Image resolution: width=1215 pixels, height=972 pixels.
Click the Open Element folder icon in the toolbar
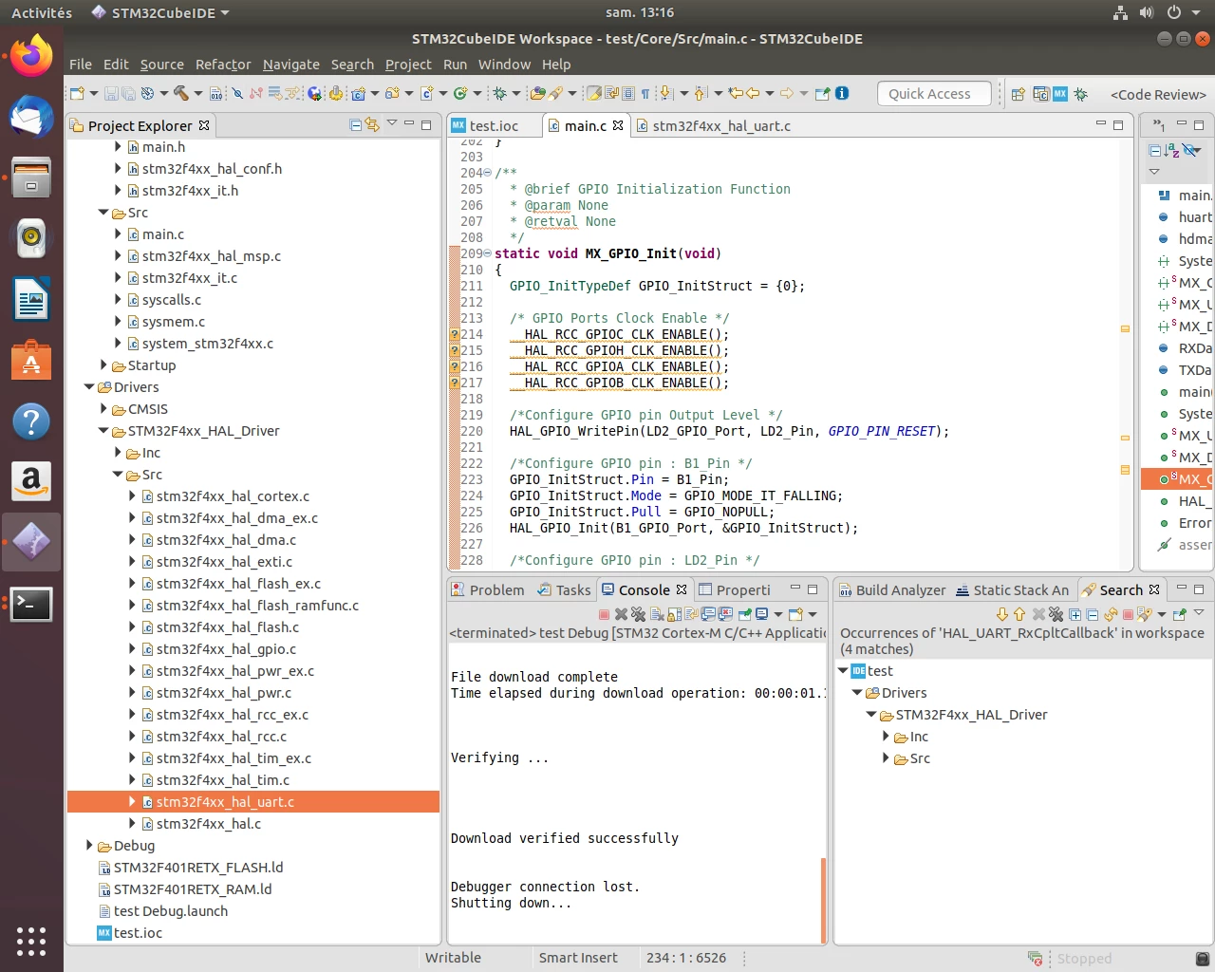(537, 93)
